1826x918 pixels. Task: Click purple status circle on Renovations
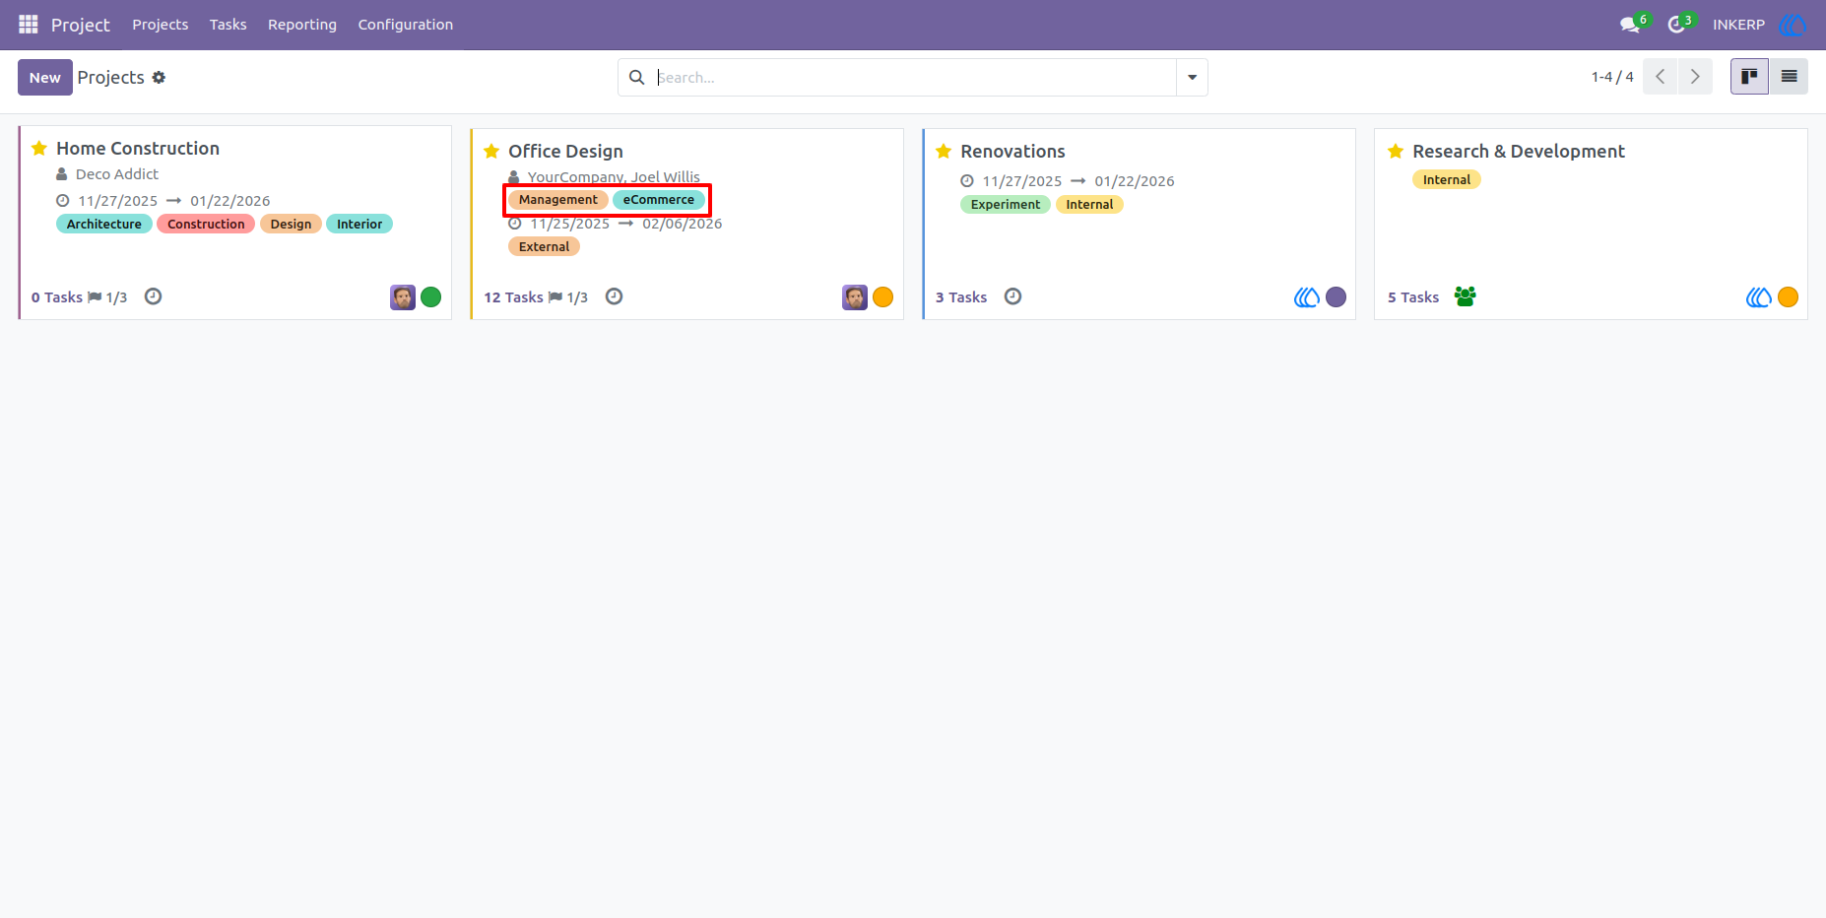tap(1337, 297)
